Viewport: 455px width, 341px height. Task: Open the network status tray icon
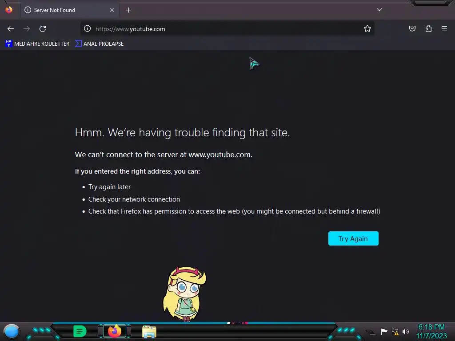395,331
